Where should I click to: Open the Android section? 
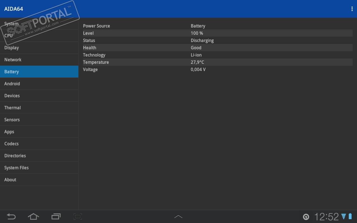click(39, 84)
